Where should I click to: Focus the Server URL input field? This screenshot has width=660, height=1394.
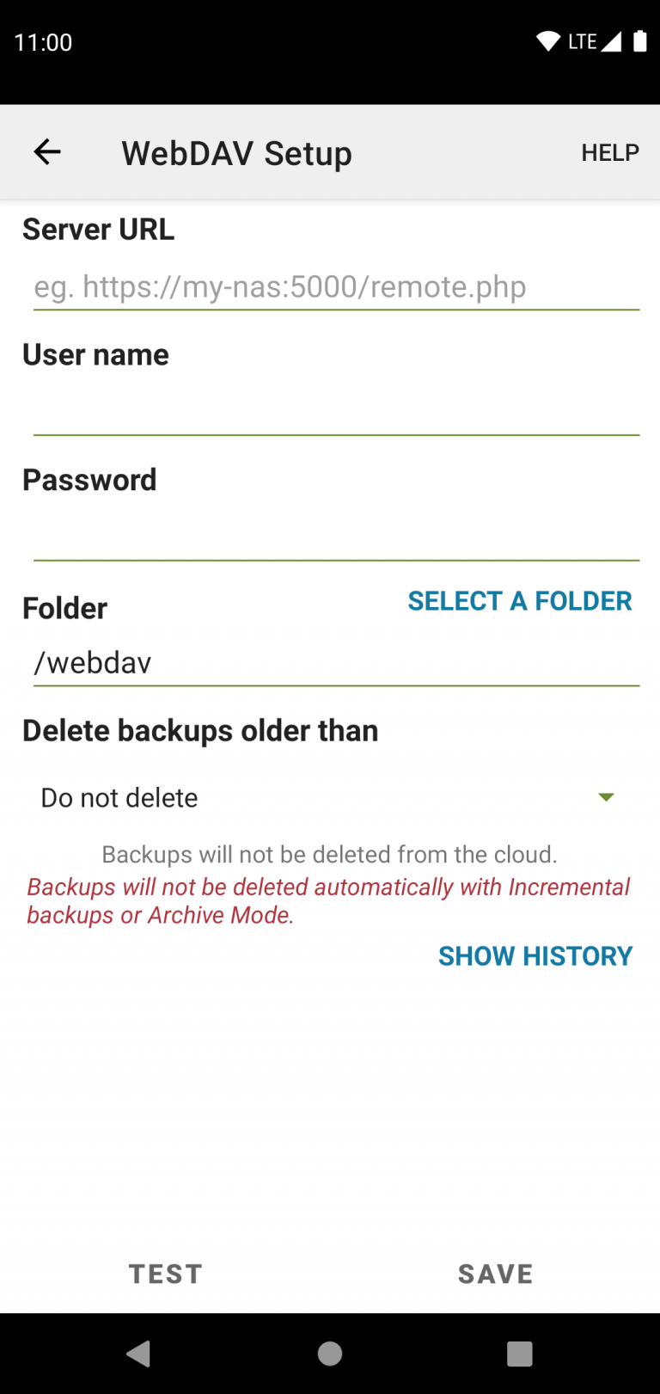pyautogui.click(x=336, y=287)
